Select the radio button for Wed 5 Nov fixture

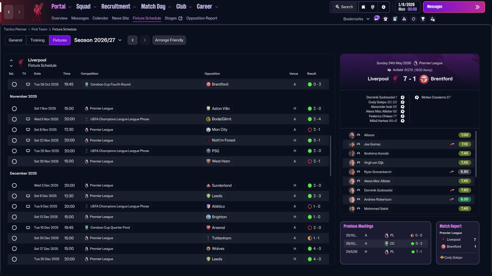pyautogui.click(x=14, y=119)
